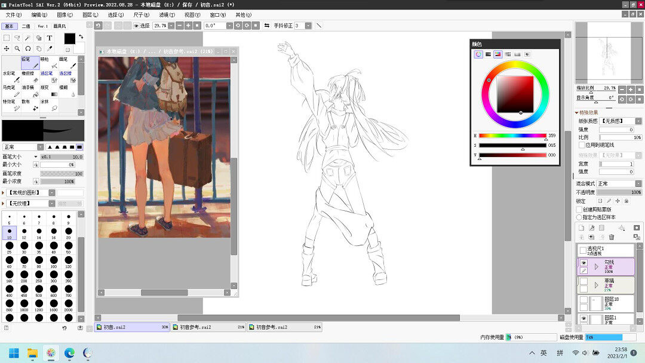Open Microsoft Edge from the taskbar
Image resolution: width=645 pixels, height=363 pixels.
tap(69, 353)
